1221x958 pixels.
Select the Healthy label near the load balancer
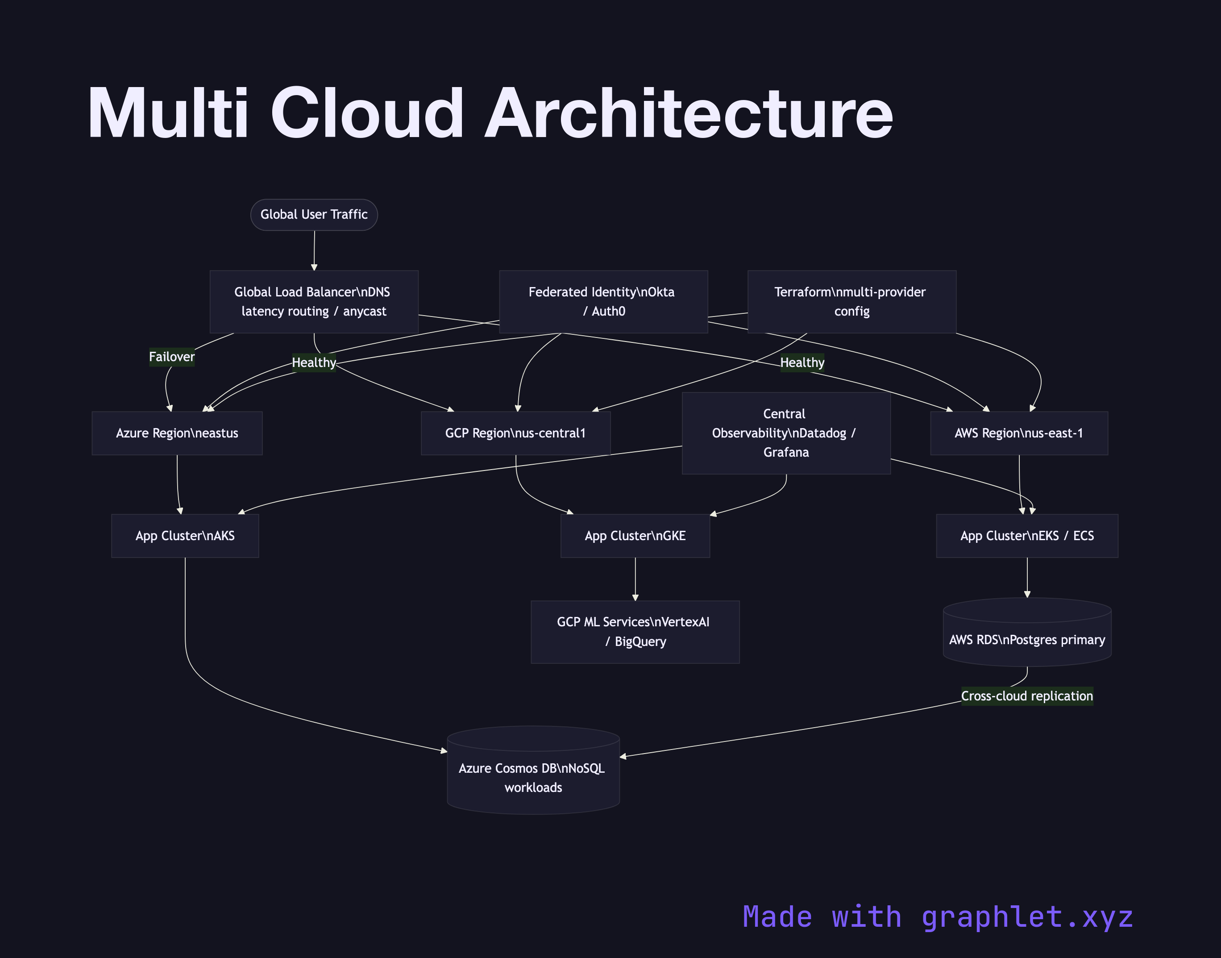[313, 363]
